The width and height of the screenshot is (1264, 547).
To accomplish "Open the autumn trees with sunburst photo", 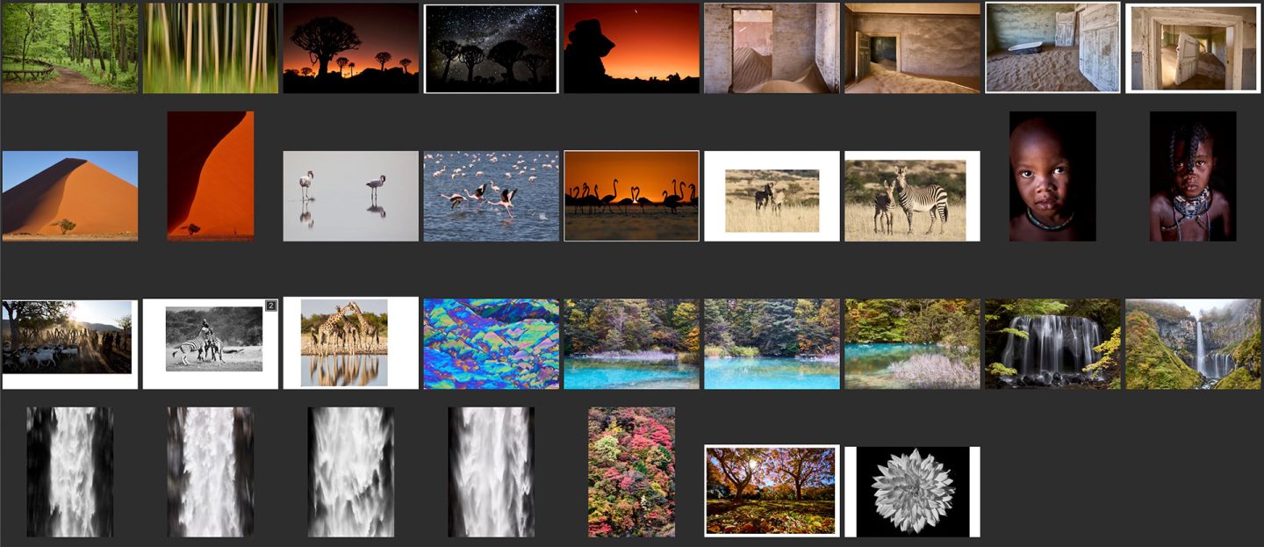I will coord(772,490).
